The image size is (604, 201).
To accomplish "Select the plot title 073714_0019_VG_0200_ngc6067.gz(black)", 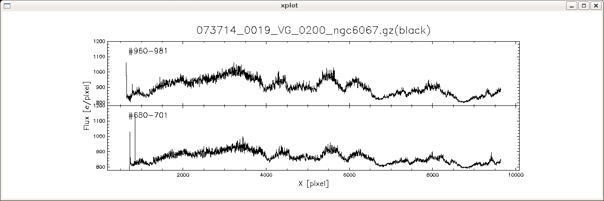I will pos(313,30).
